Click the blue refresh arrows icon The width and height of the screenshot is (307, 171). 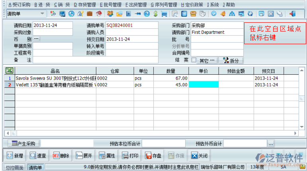[250, 14]
